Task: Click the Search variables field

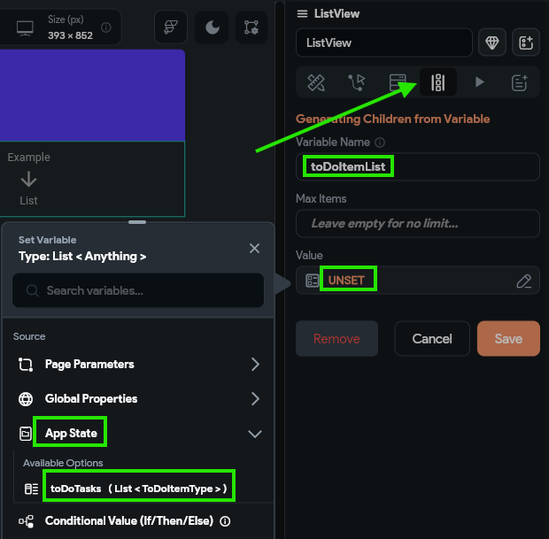Action: click(138, 290)
